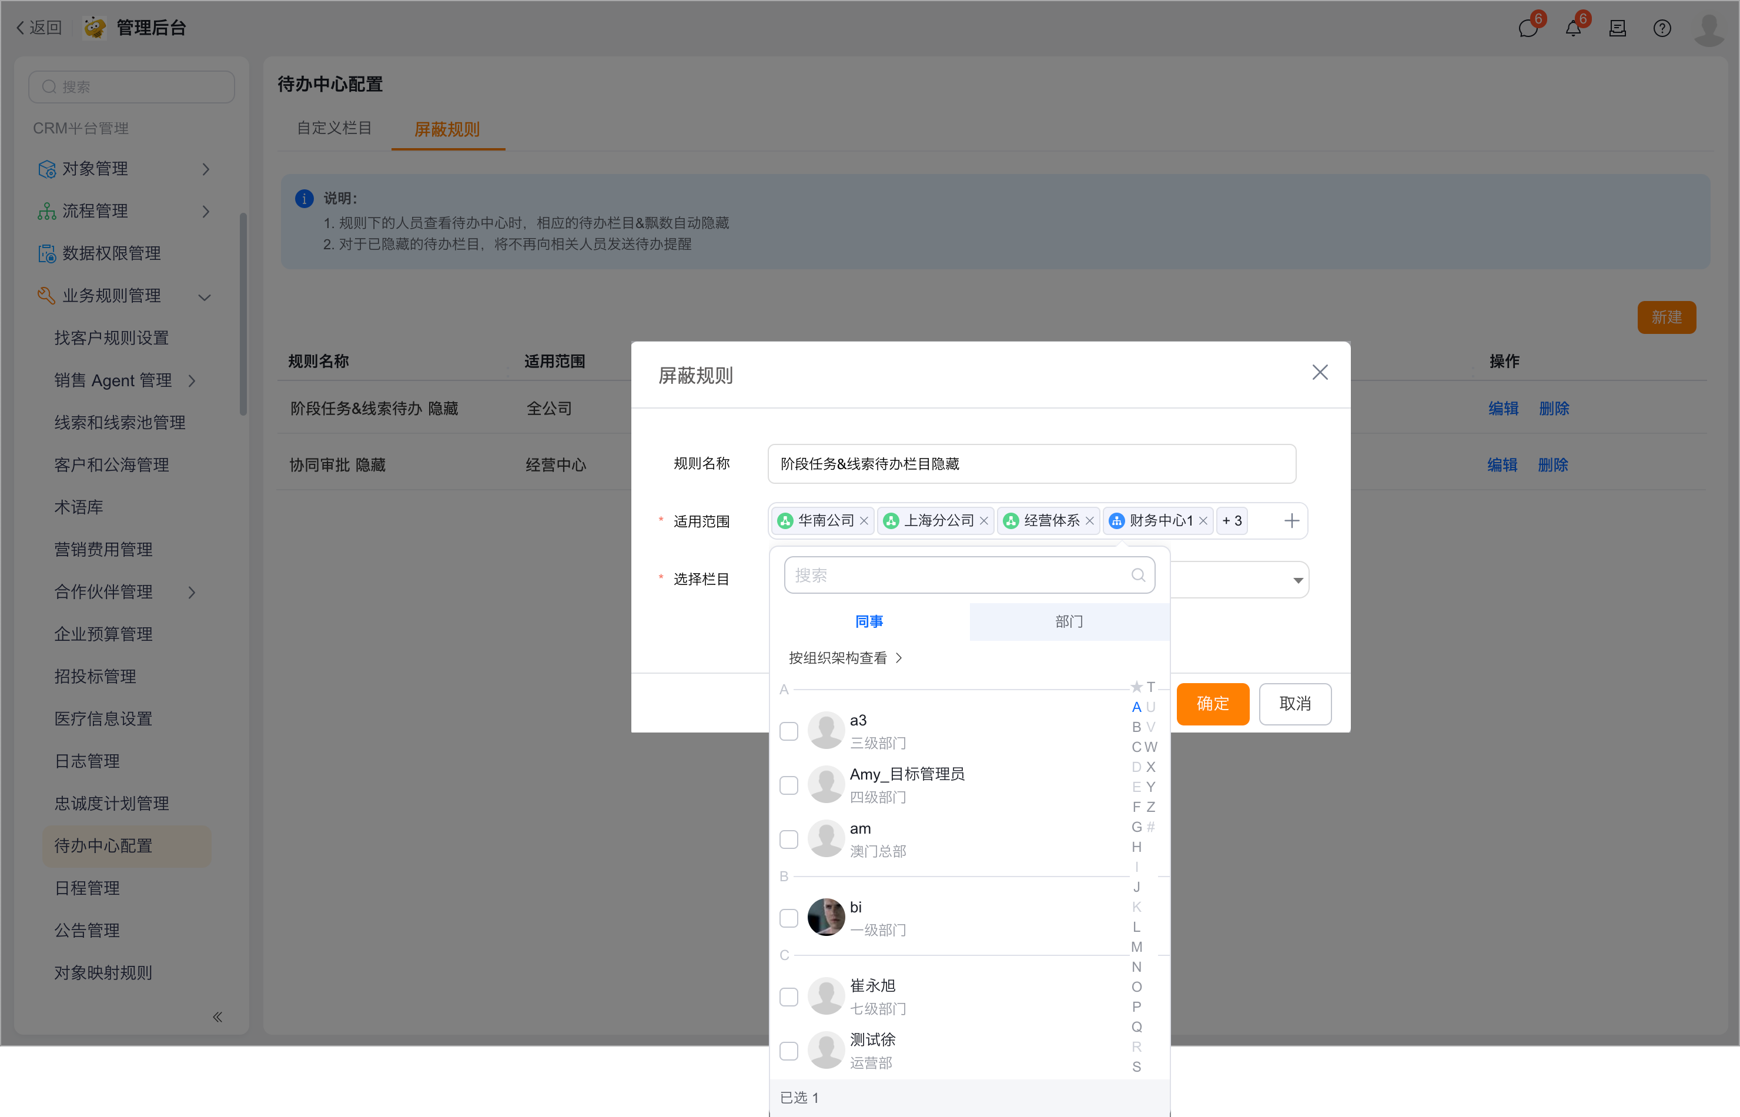
Task: Click the 取消 button in dialog
Action: (1294, 704)
